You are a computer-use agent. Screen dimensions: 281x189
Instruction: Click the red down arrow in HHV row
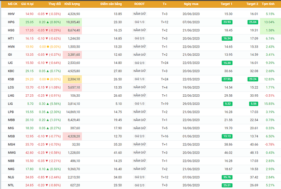point(48,14)
